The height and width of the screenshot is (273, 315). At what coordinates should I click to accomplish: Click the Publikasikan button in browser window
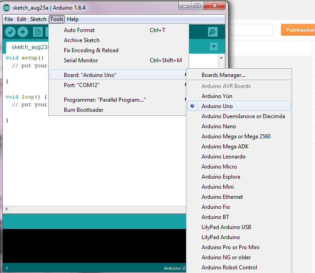pyautogui.click(x=298, y=30)
